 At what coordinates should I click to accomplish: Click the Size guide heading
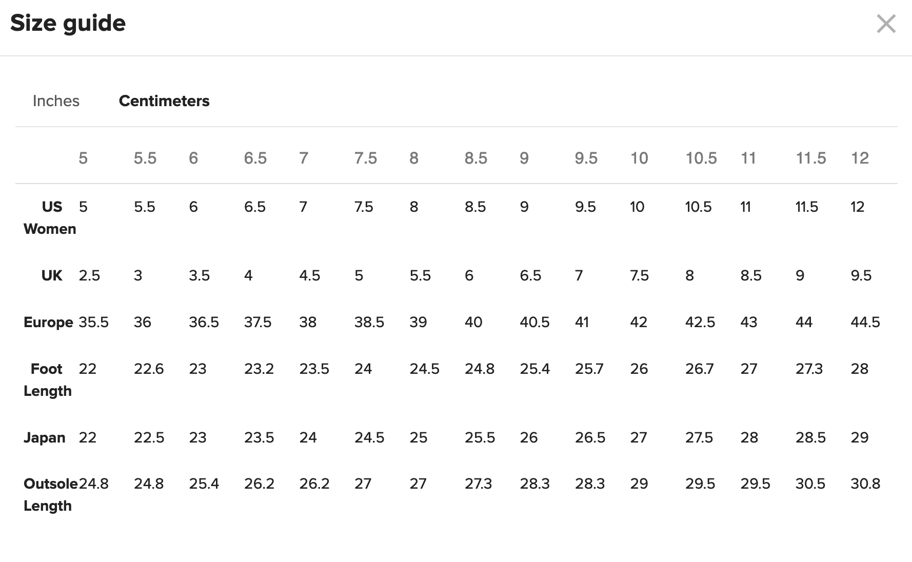click(68, 24)
